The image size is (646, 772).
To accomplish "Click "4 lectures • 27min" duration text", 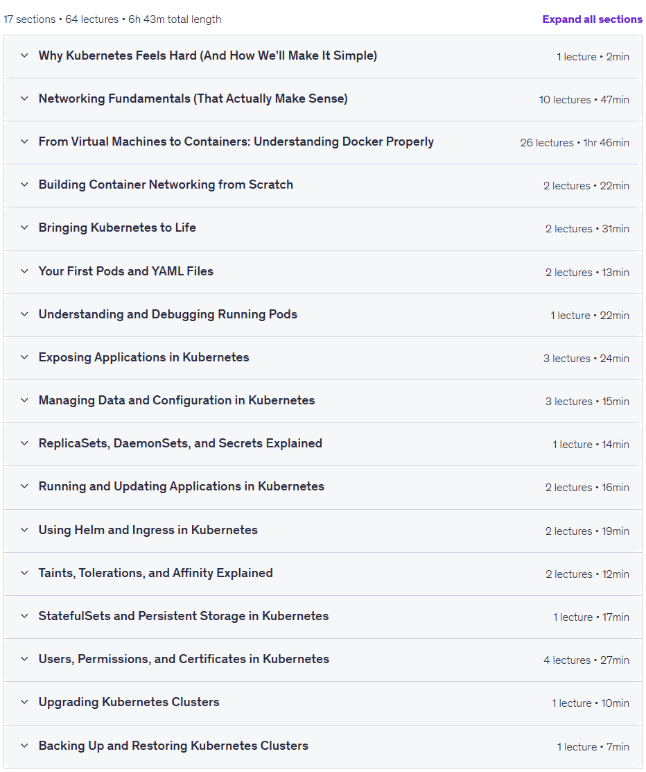I will point(586,660).
